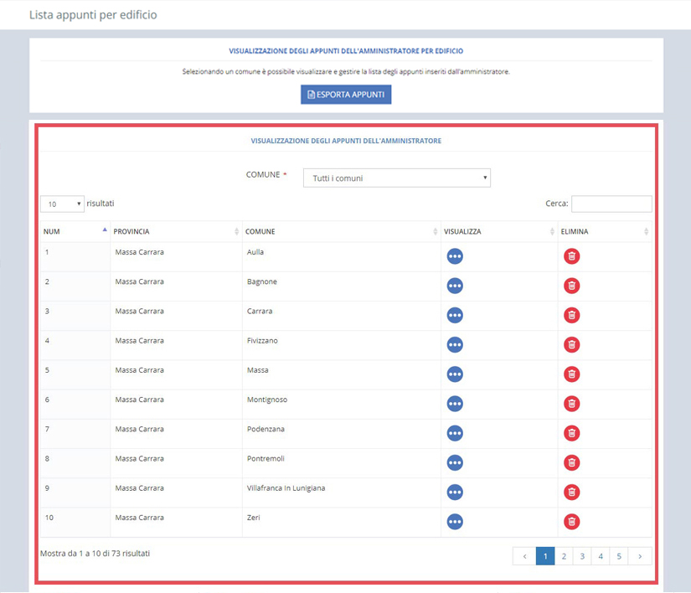Open the results-per-page dropdown showing 10

(x=62, y=204)
